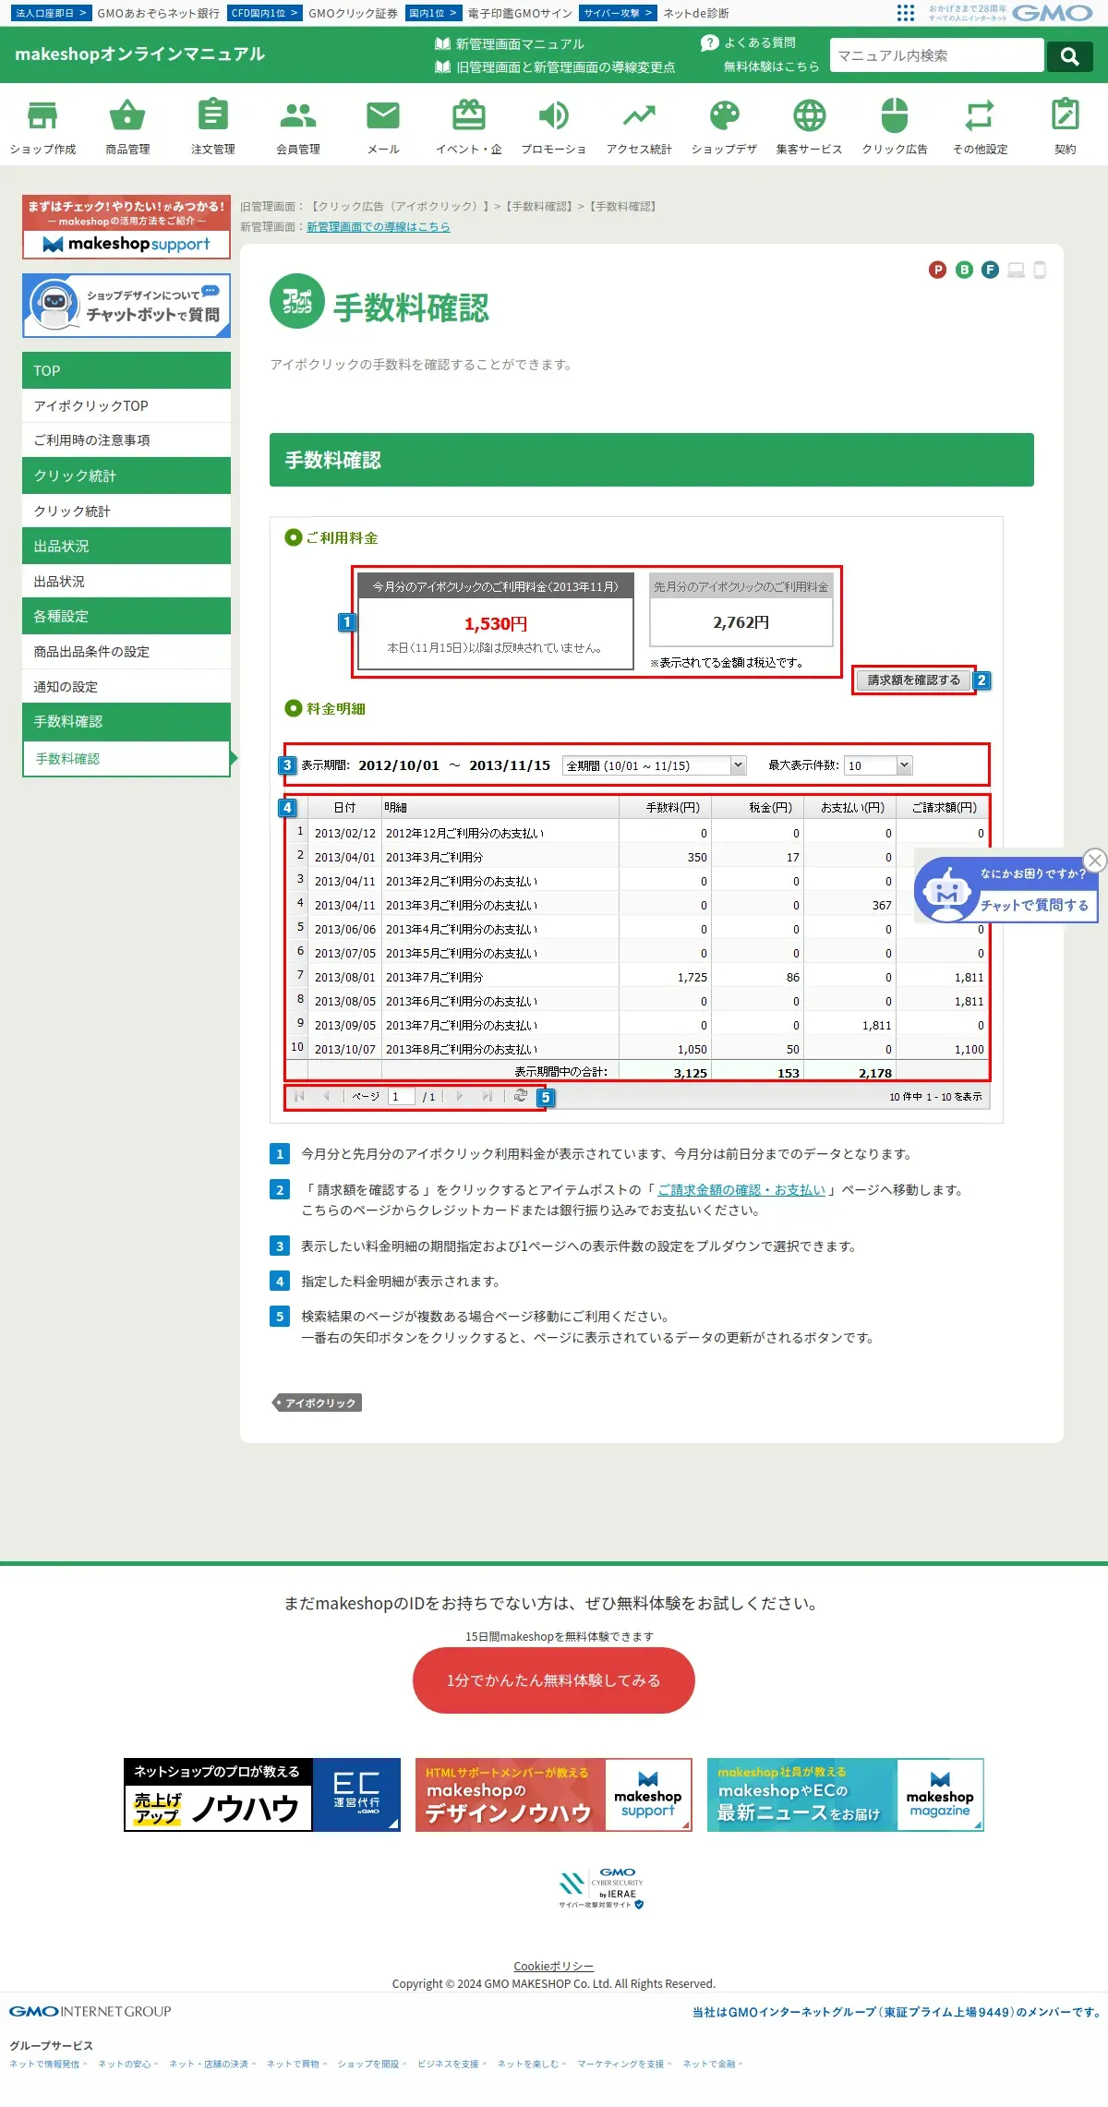Viewport: 1108px width, 2107px height.
Task: Open アクセス統計 chart icon
Action: pyautogui.click(x=639, y=116)
